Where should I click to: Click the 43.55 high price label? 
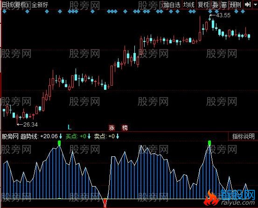click(223, 15)
